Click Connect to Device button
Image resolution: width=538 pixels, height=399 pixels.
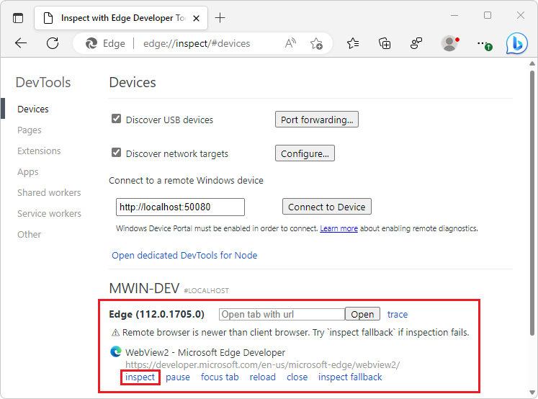pyautogui.click(x=327, y=207)
